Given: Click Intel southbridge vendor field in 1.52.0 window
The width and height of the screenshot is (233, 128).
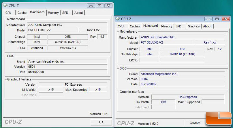Looking at the screenshot, I should click(x=149, y=54).
